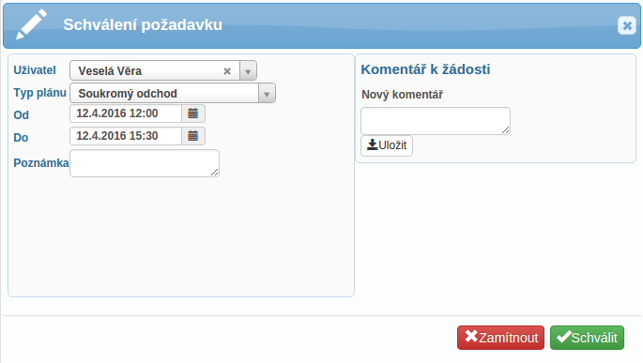
Task: Click the Od date field showing 12:00
Action: (126, 113)
